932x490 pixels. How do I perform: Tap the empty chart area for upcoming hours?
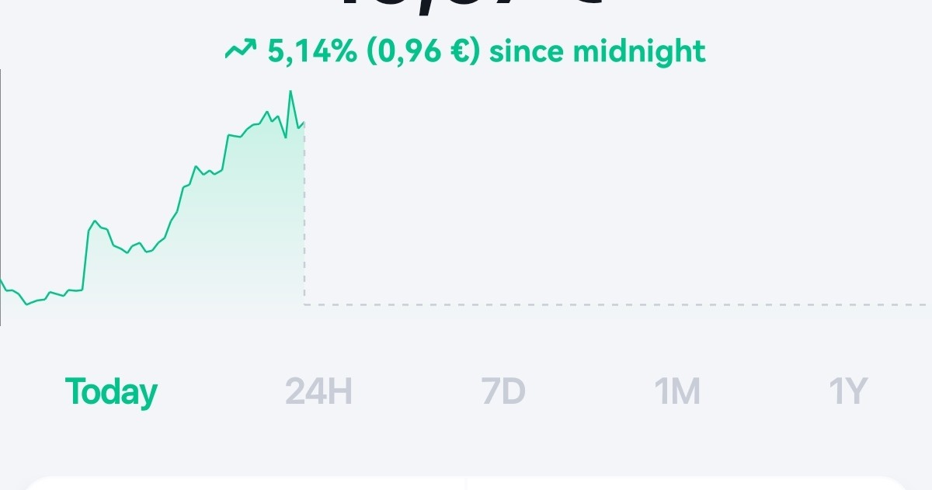pos(617,186)
